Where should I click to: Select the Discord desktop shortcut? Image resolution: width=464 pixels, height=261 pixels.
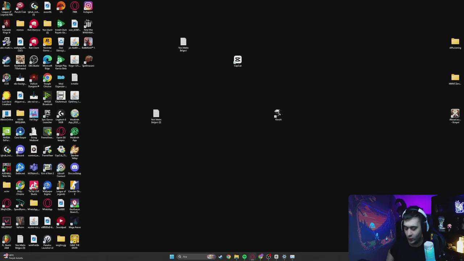(x=20, y=151)
